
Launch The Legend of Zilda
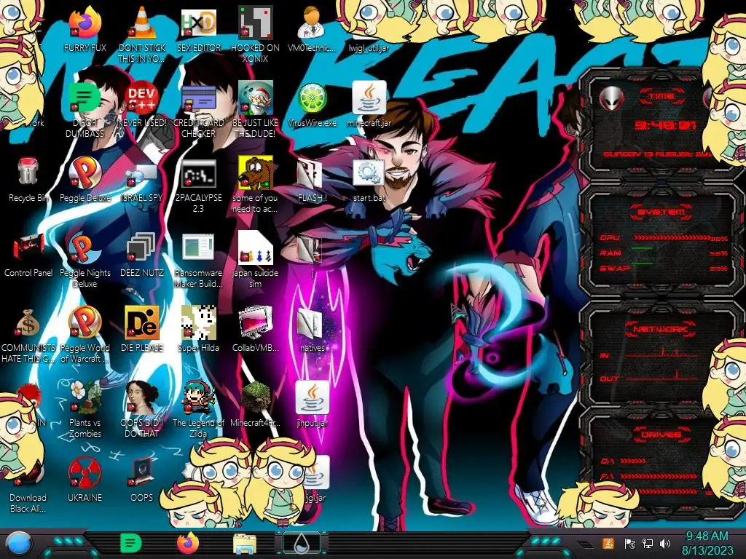[198, 397]
